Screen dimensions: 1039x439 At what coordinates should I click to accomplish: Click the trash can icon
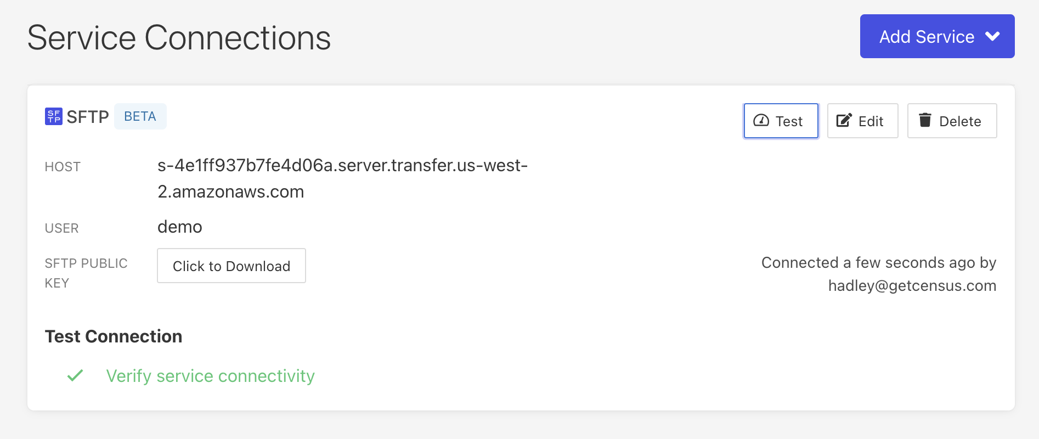click(x=925, y=120)
